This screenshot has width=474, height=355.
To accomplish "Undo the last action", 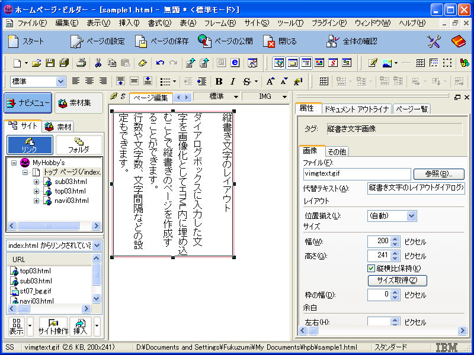I will (160, 63).
